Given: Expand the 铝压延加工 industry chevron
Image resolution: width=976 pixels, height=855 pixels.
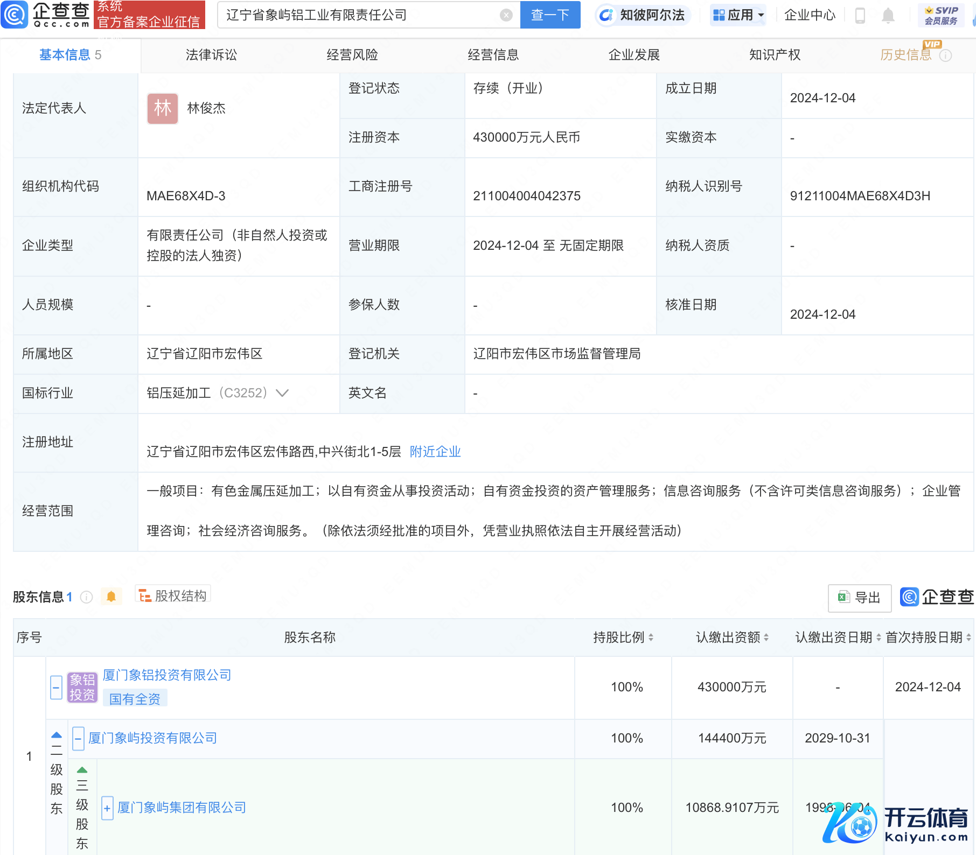Looking at the screenshot, I should click(282, 393).
